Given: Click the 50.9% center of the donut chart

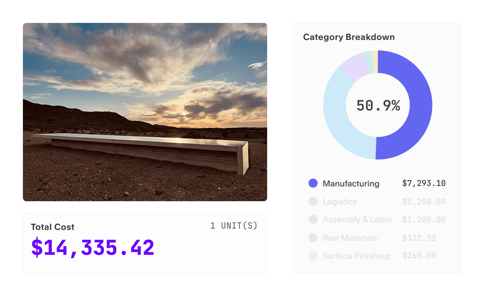Looking at the screenshot, I should [378, 106].
